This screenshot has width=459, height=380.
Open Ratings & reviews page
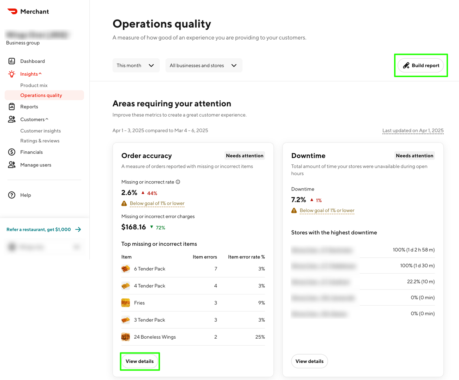point(40,141)
